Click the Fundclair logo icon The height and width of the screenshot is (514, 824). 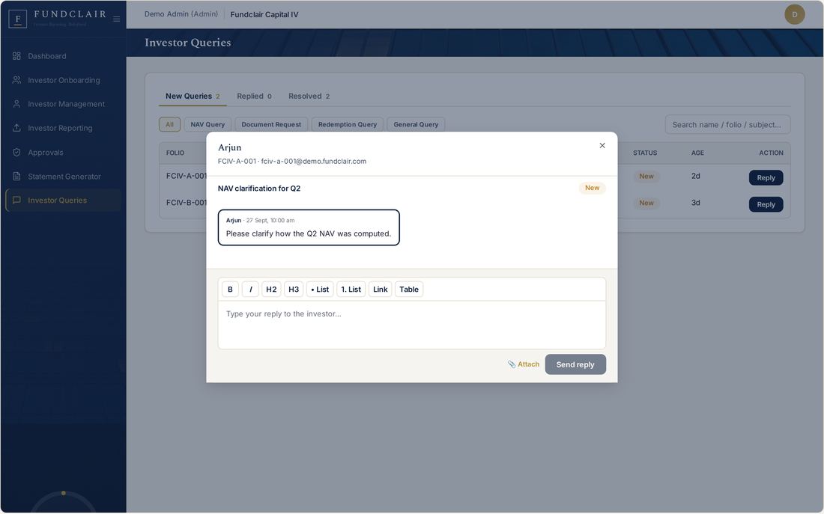[x=18, y=19]
